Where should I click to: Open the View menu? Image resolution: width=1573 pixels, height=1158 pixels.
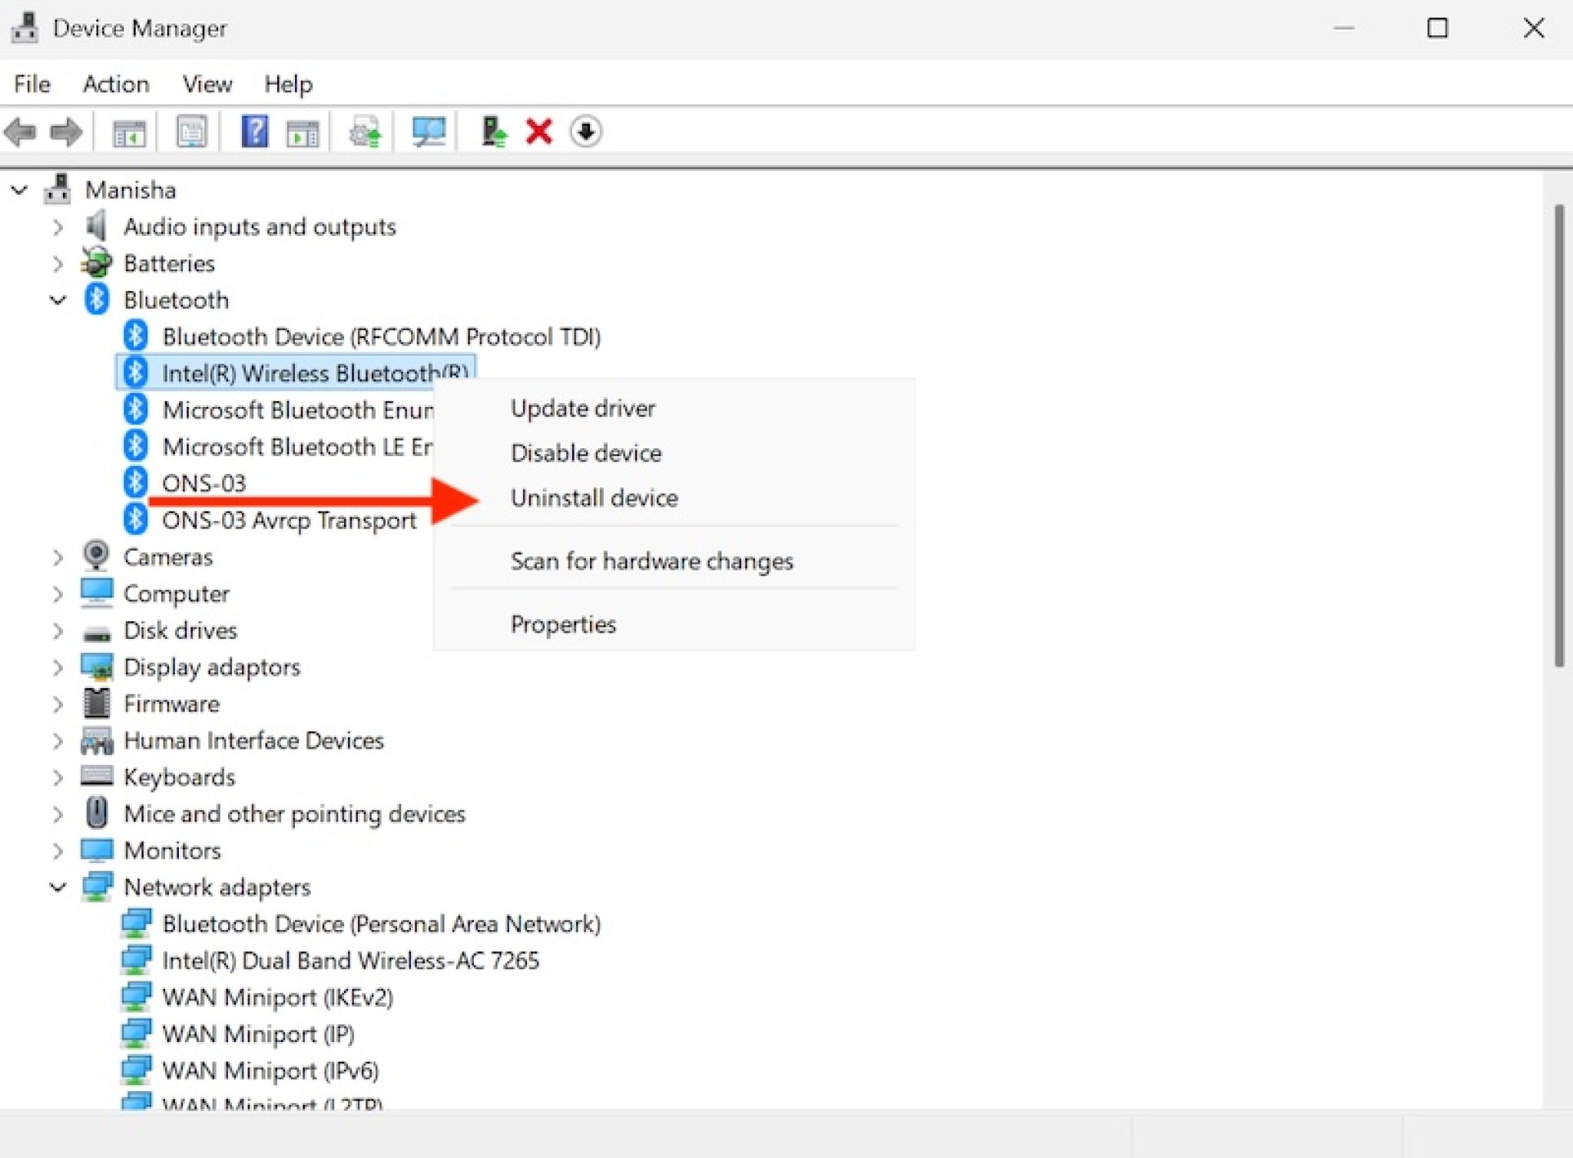(x=207, y=84)
